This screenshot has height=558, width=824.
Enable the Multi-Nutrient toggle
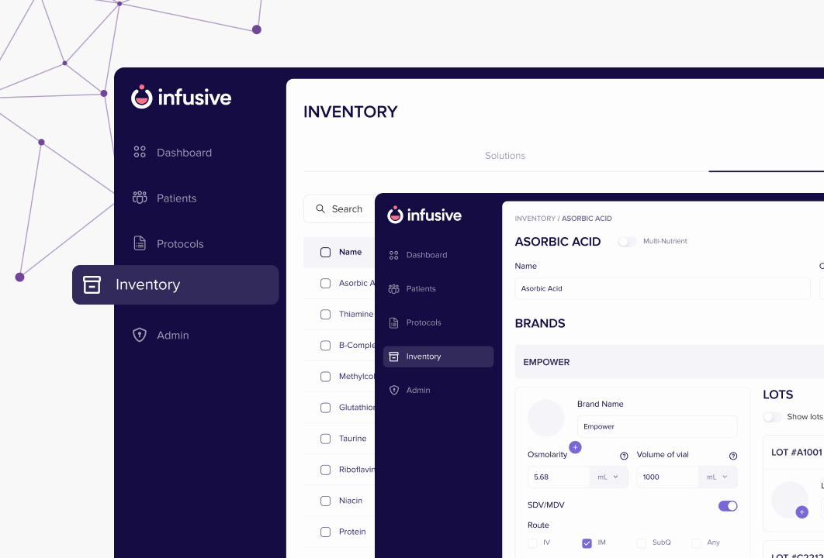coord(627,241)
